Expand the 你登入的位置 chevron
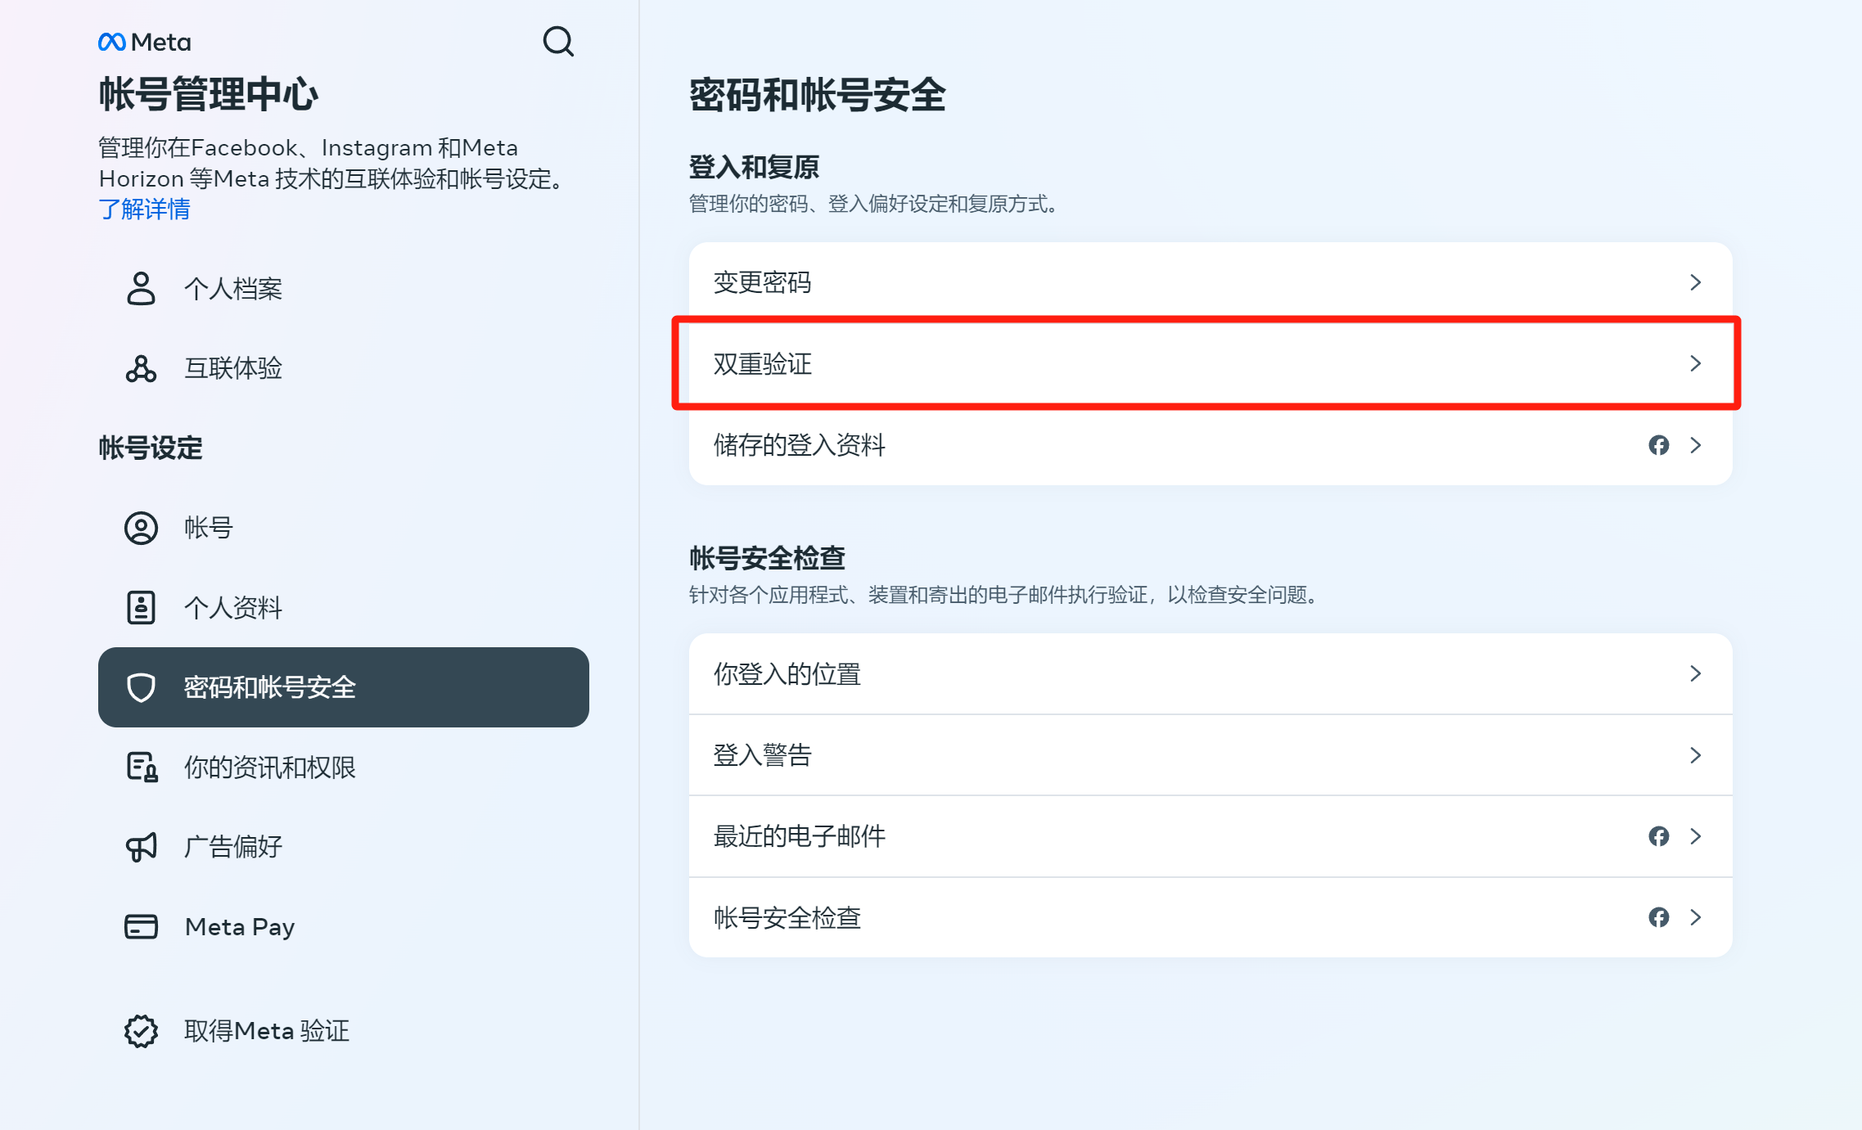This screenshot has height=1130, width=1862. tap(1695, 673)
